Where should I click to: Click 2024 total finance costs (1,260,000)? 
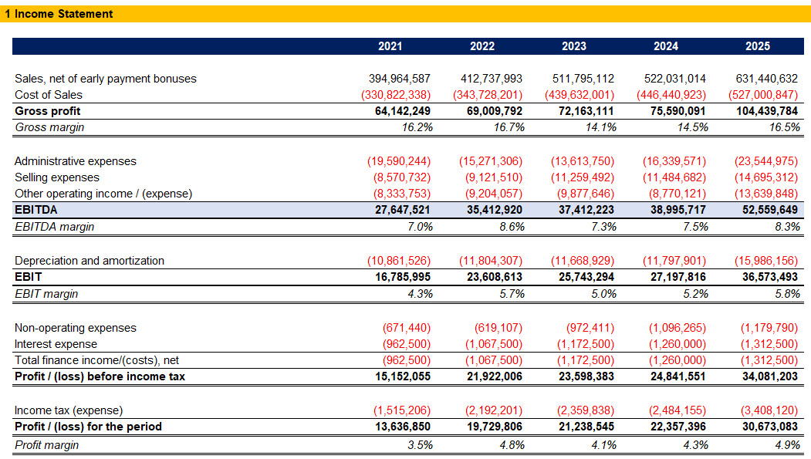click(677, 360)
